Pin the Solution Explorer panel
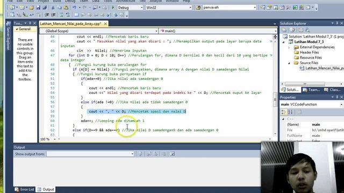Viewport: 344px width, 193px height. (x=337, y=23)
